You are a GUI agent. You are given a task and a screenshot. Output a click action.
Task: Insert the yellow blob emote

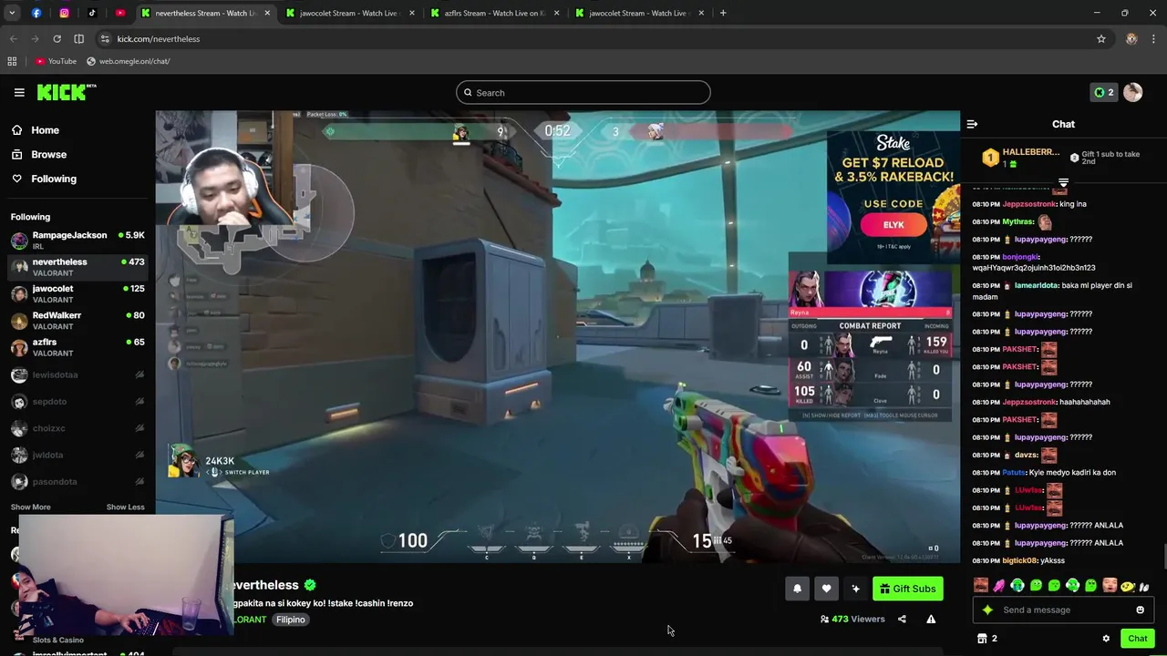click(x=1127, y=585)
